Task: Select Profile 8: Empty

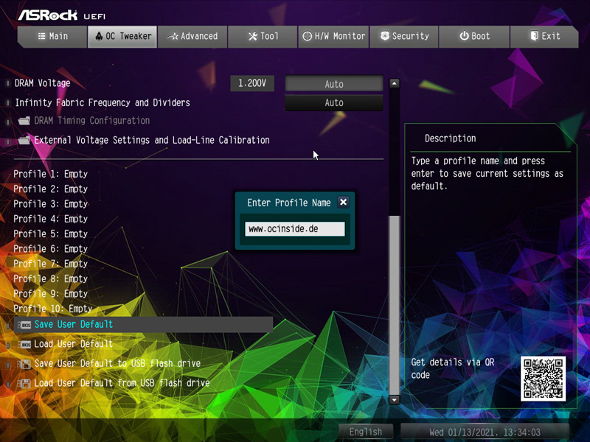Action: (x=50, y=279)
